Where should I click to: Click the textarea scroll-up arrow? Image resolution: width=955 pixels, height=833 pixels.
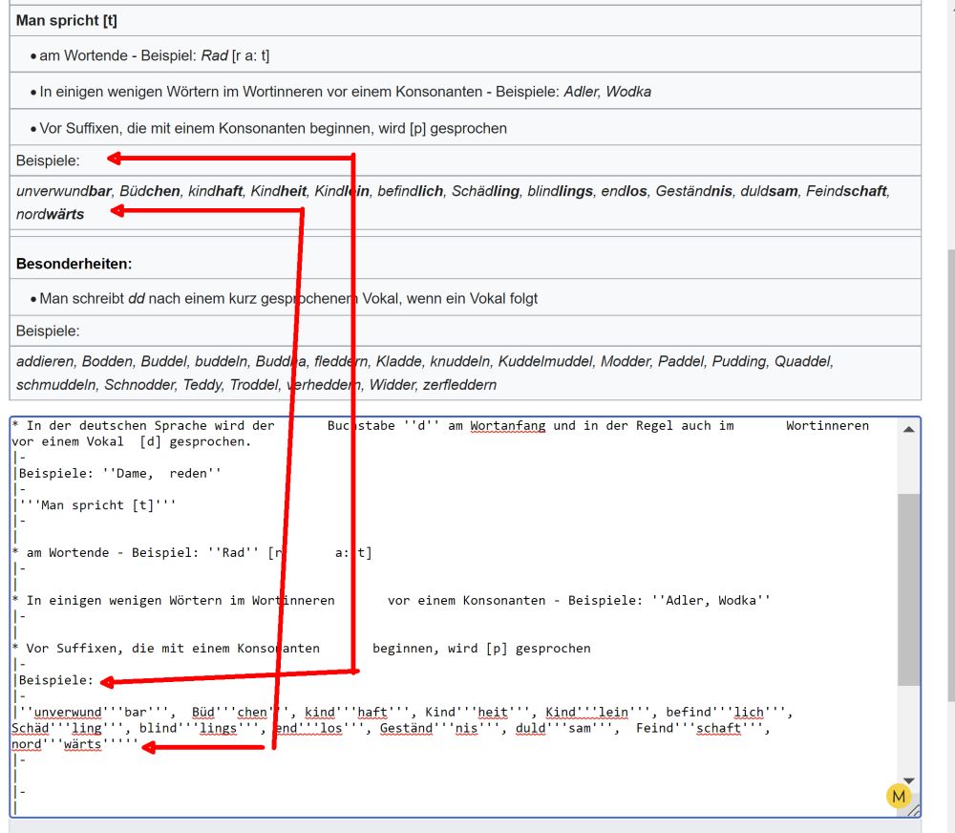[x=908, y=431]
